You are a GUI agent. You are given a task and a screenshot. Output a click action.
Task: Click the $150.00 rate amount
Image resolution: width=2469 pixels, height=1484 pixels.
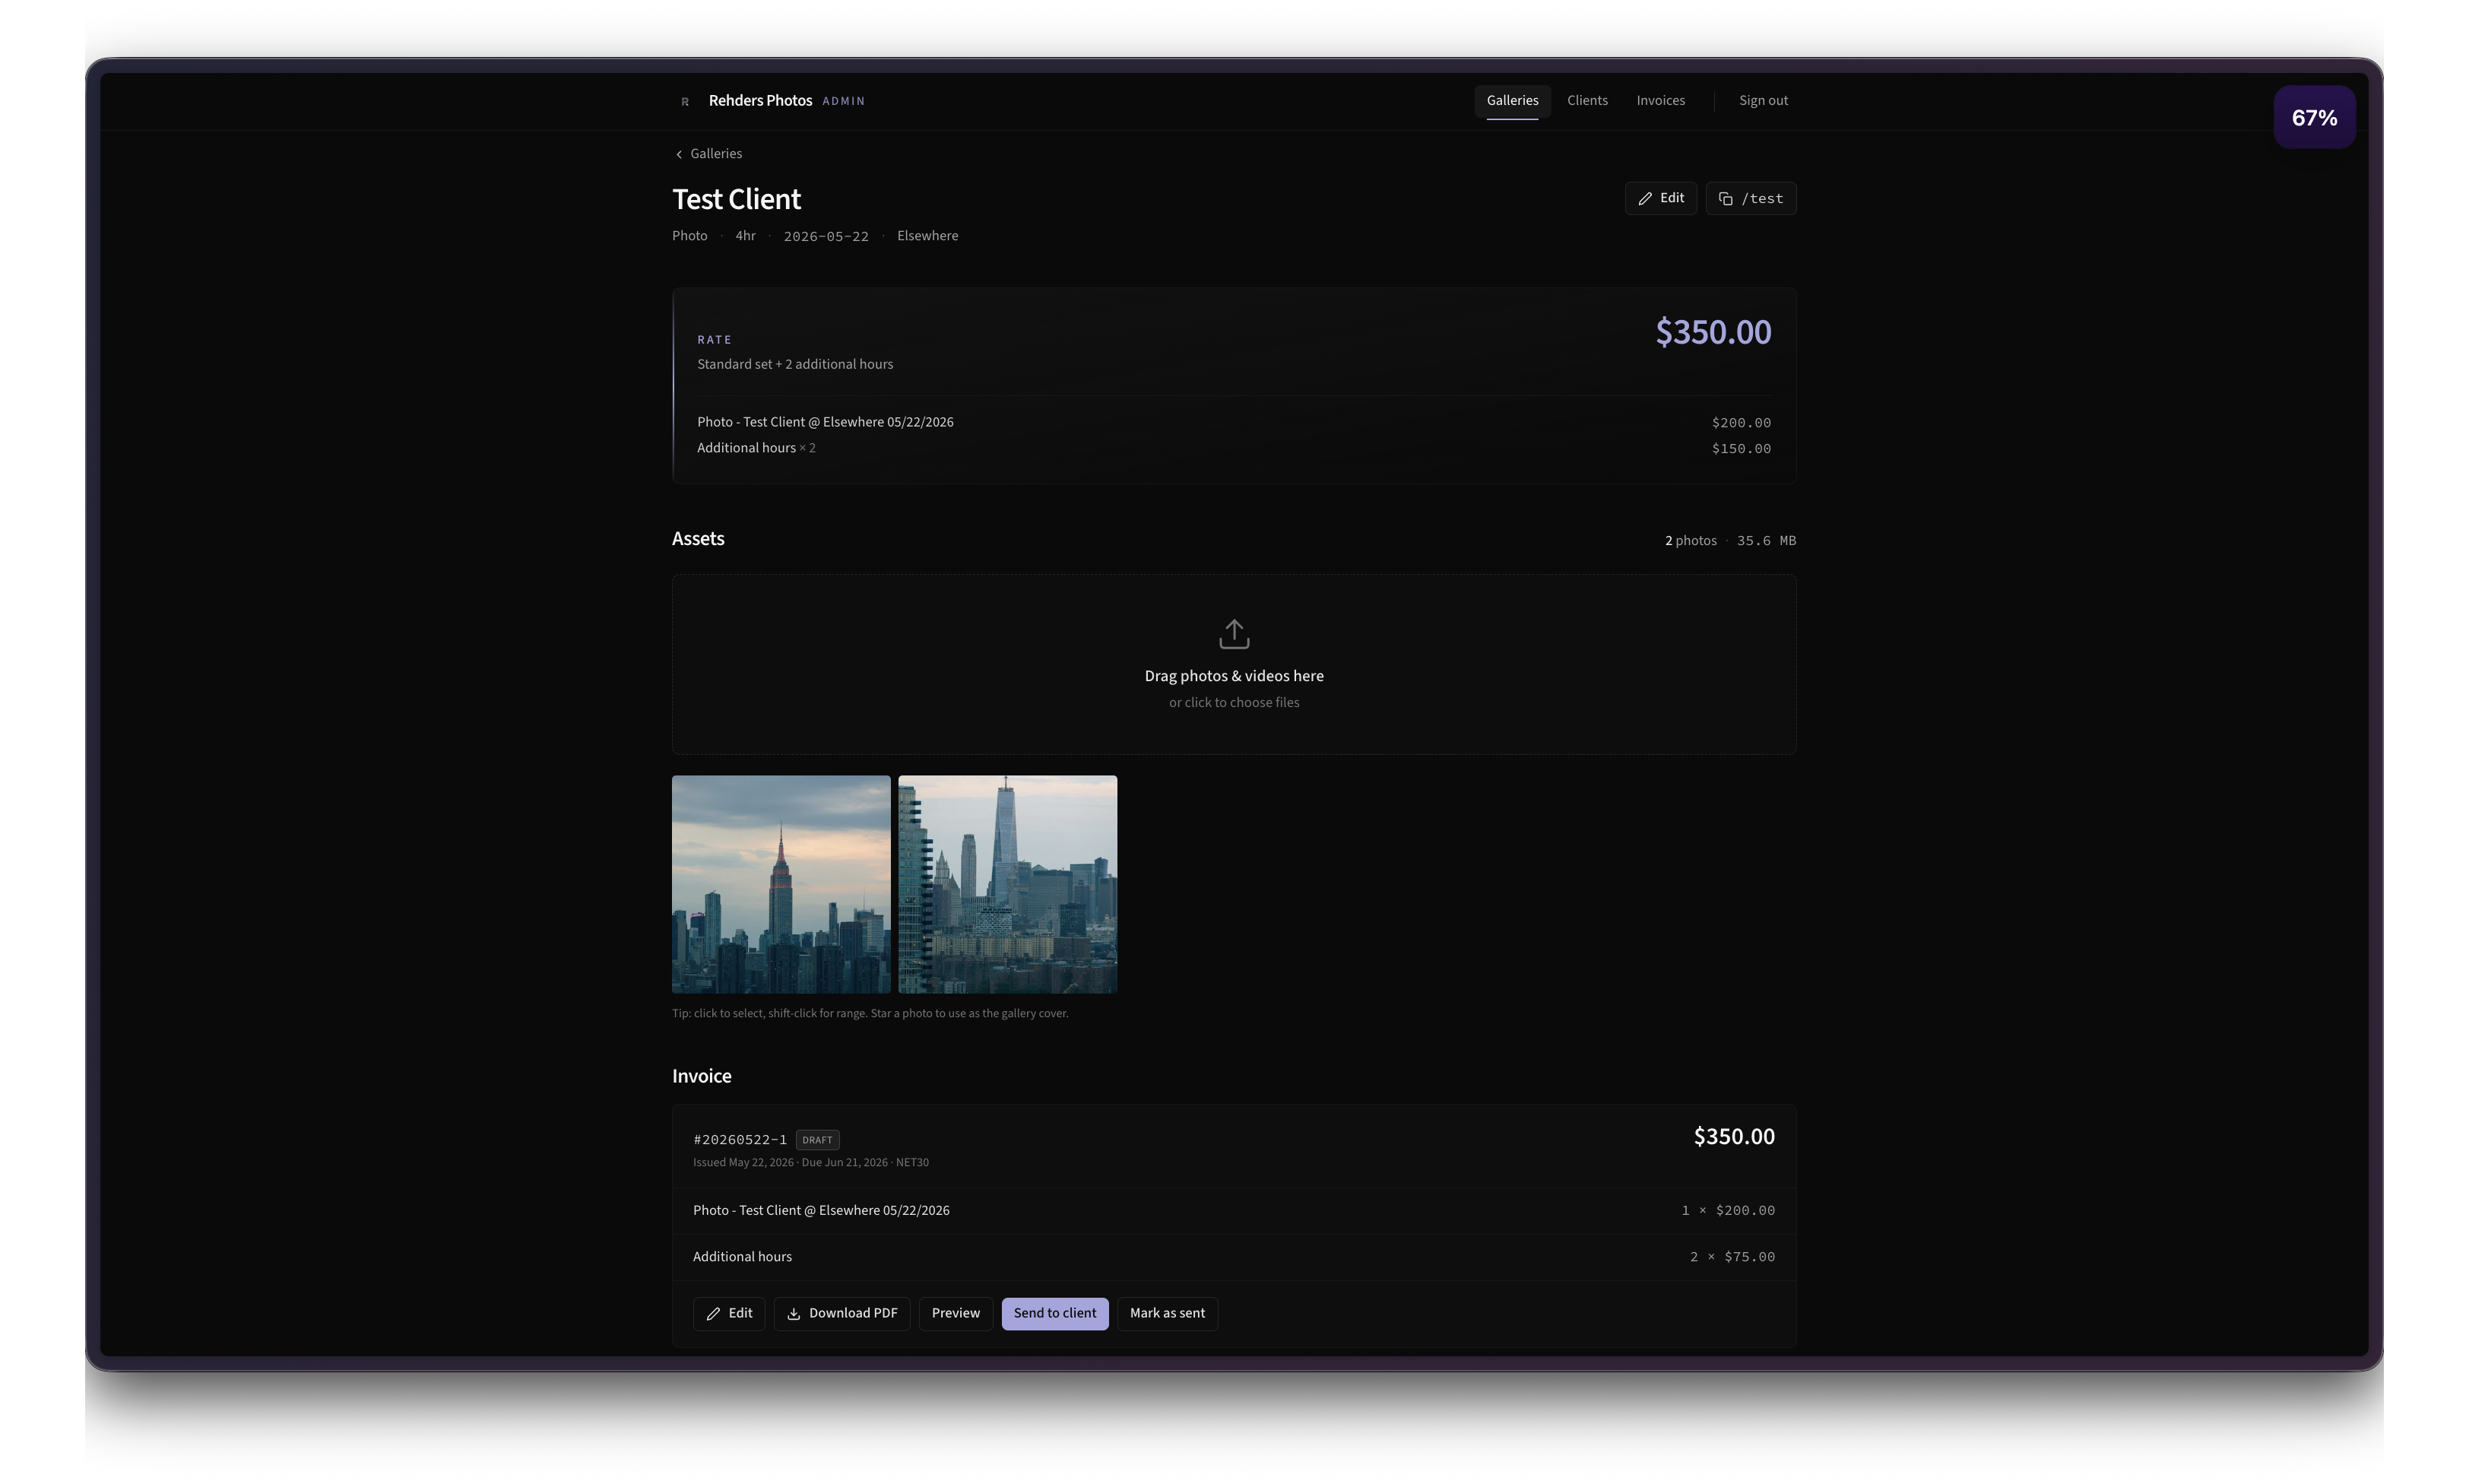point(1740,449)
